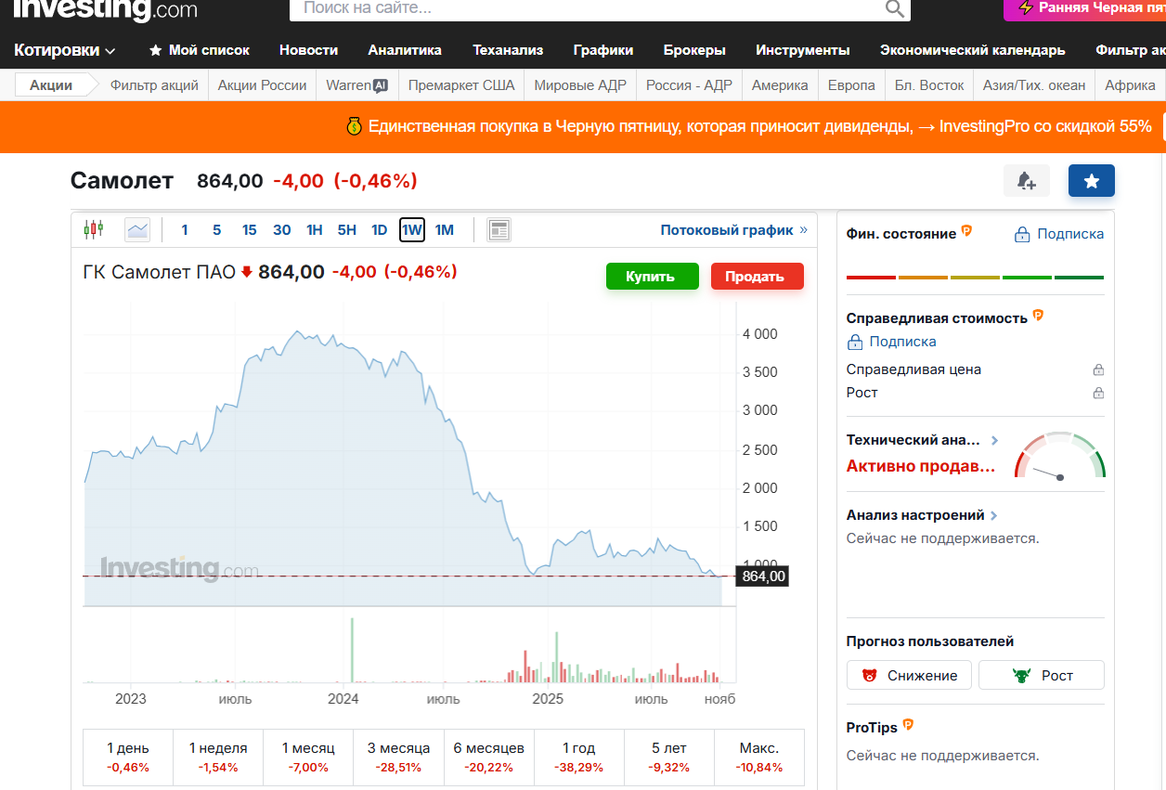Click the Pro badge next to Фин. состояние
Viewport: 1166px width, 790px height.
(x=966, y=230)
